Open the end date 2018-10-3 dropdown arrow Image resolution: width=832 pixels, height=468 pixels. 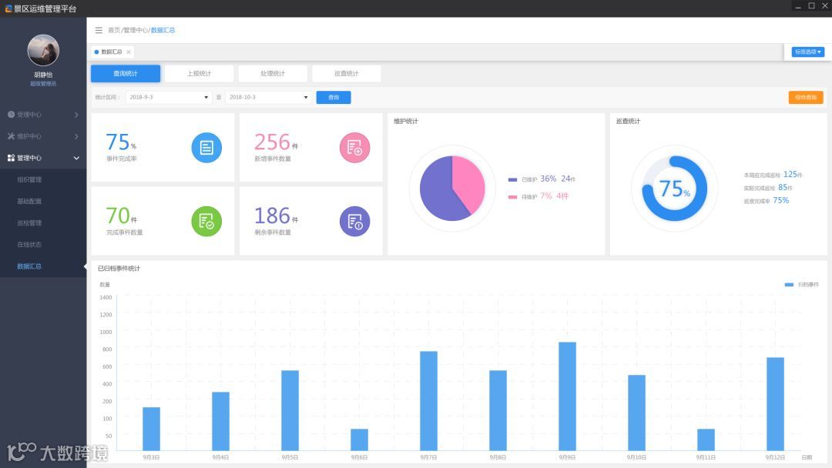click(306, 98)
